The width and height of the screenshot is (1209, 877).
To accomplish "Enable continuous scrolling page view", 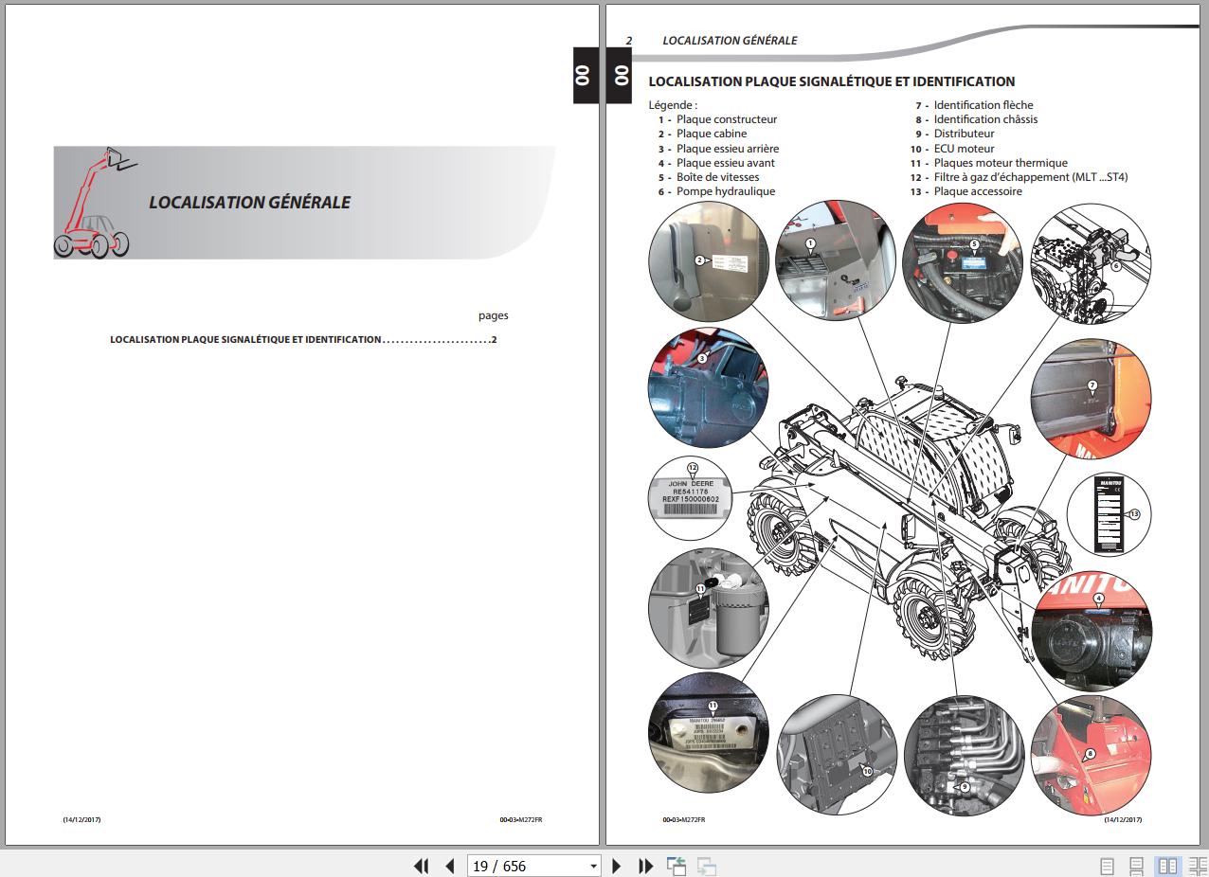I will click(1137, 866).
